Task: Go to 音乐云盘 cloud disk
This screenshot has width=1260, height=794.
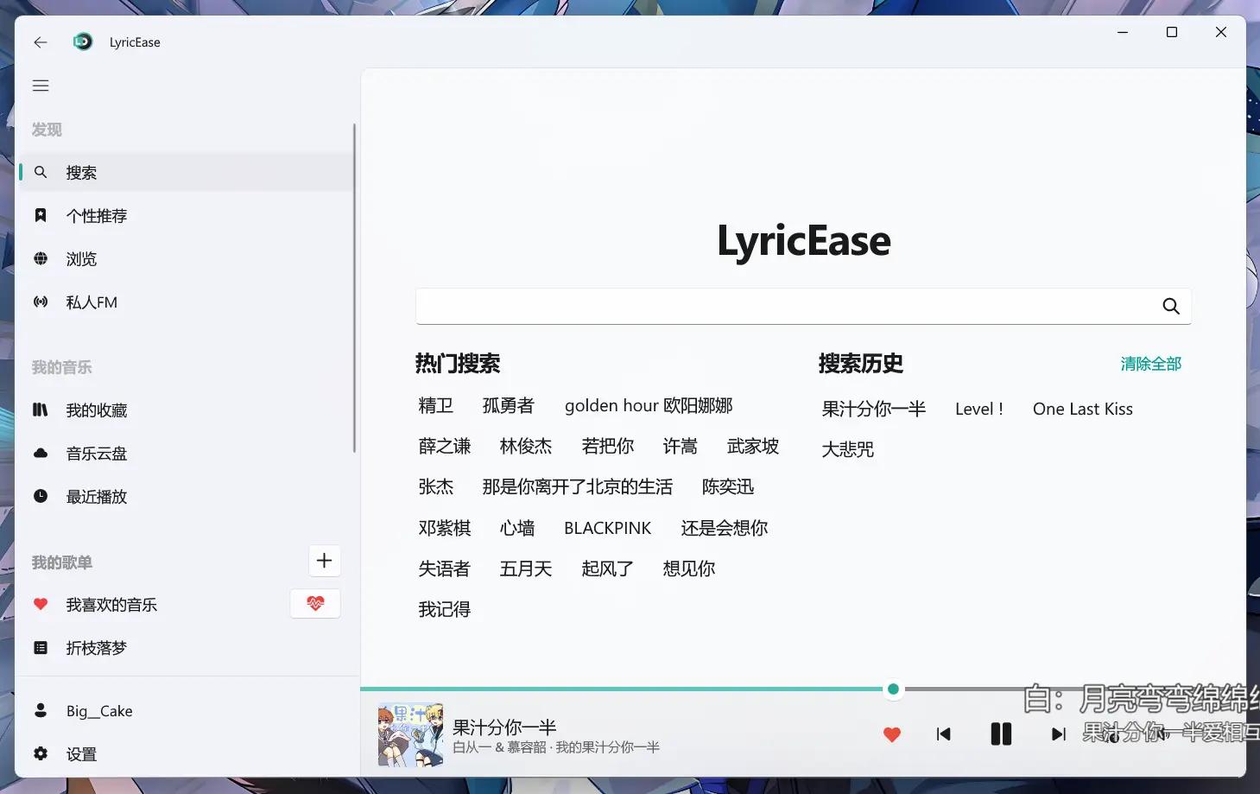Action: pos(97,454)
